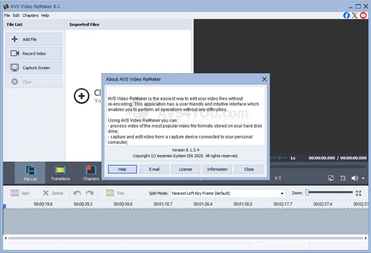371x253 pixels.
Task: Click the License button in About dialog
Action: 185,169
